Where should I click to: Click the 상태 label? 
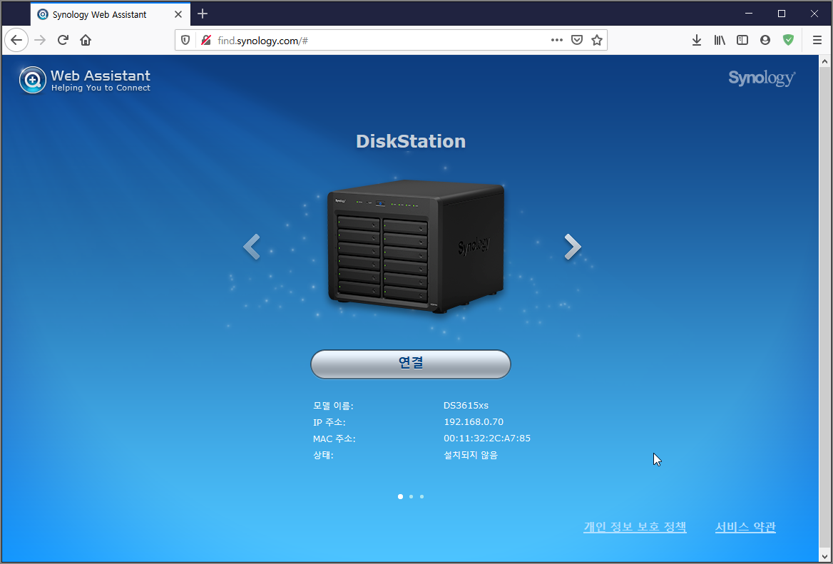point(323,455)
